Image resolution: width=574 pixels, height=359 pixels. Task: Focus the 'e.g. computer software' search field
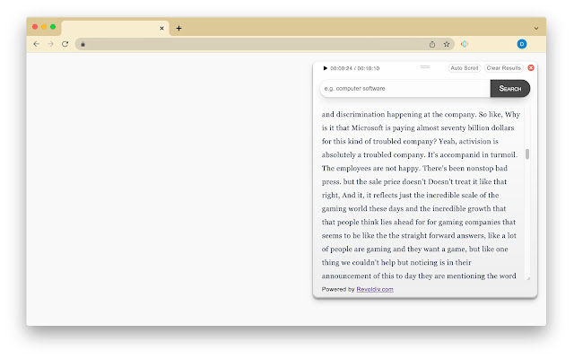404,88
